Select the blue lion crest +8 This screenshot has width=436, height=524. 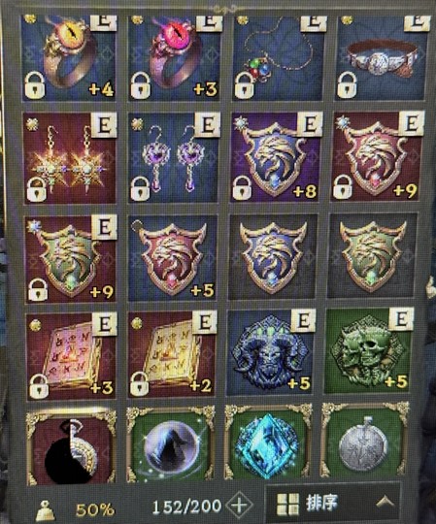(276, 157)
